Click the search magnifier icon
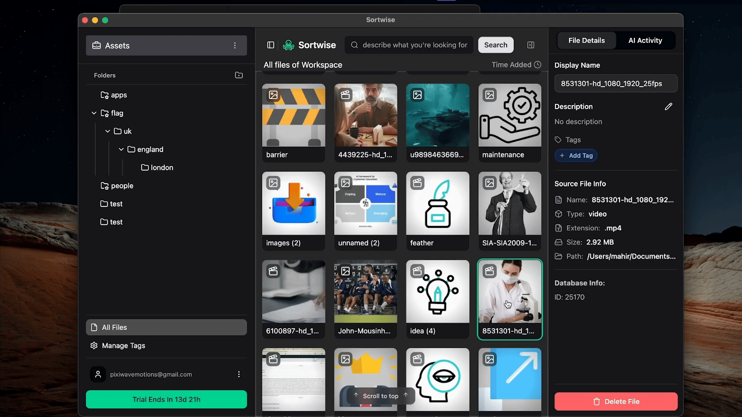742x417 pixels. [x=354, y=45]
